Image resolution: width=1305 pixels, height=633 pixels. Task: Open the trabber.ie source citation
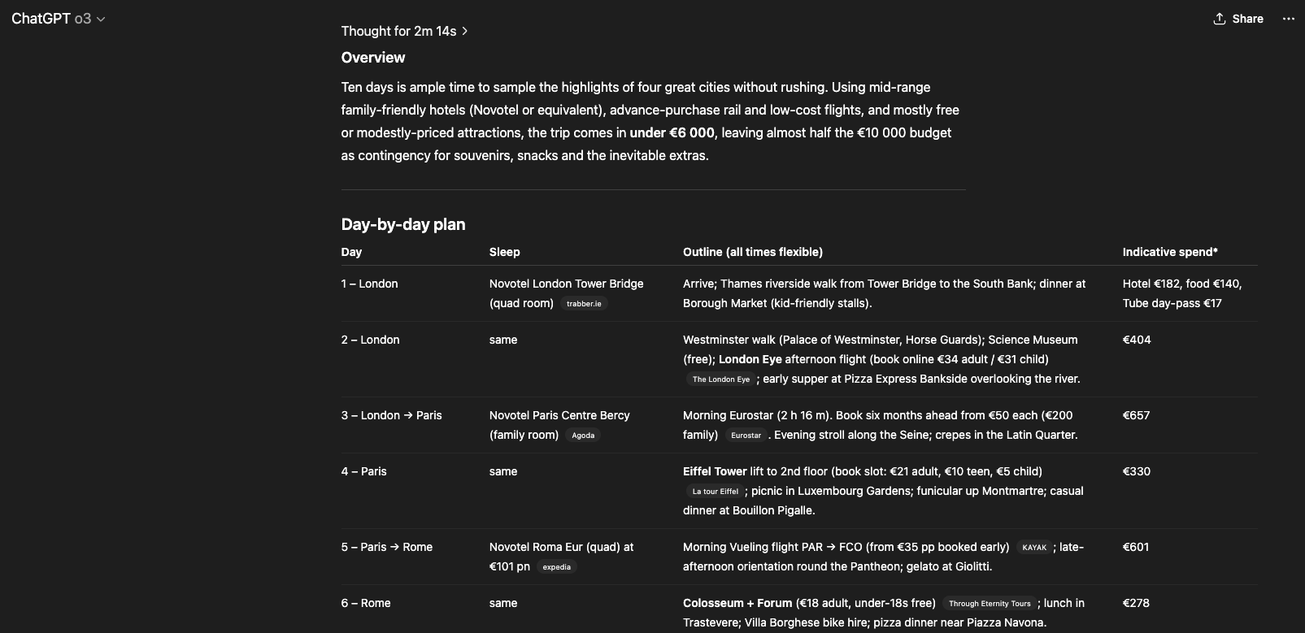tap(584, 304)
